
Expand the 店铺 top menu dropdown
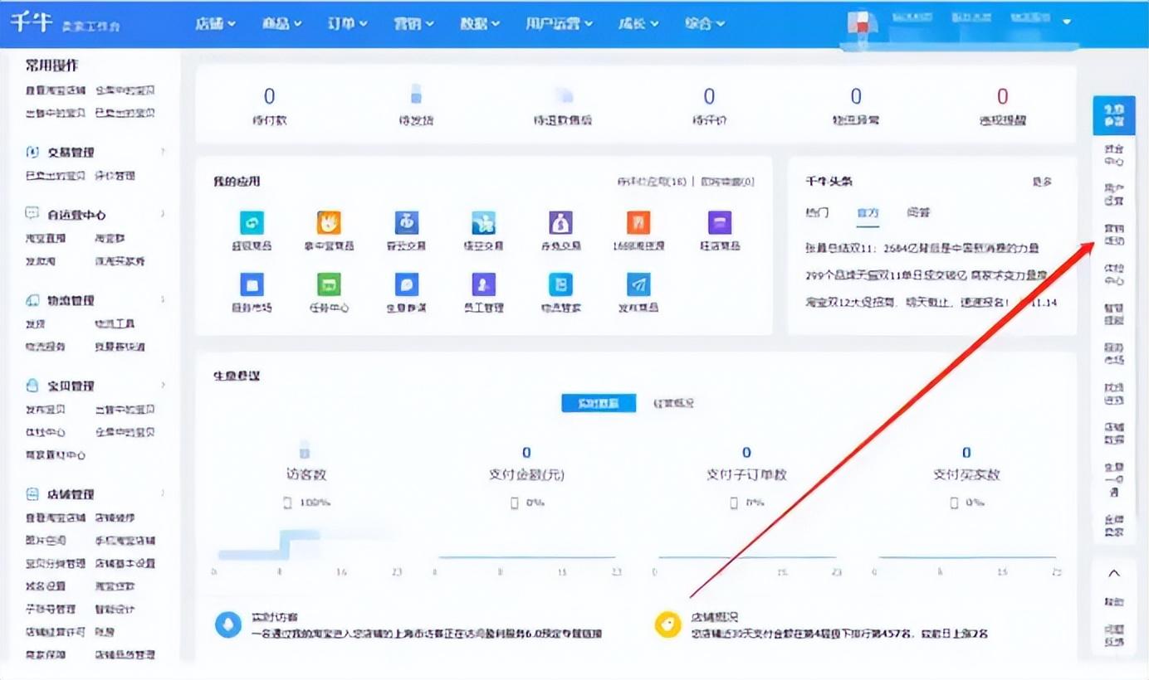[x=215, y=23]
